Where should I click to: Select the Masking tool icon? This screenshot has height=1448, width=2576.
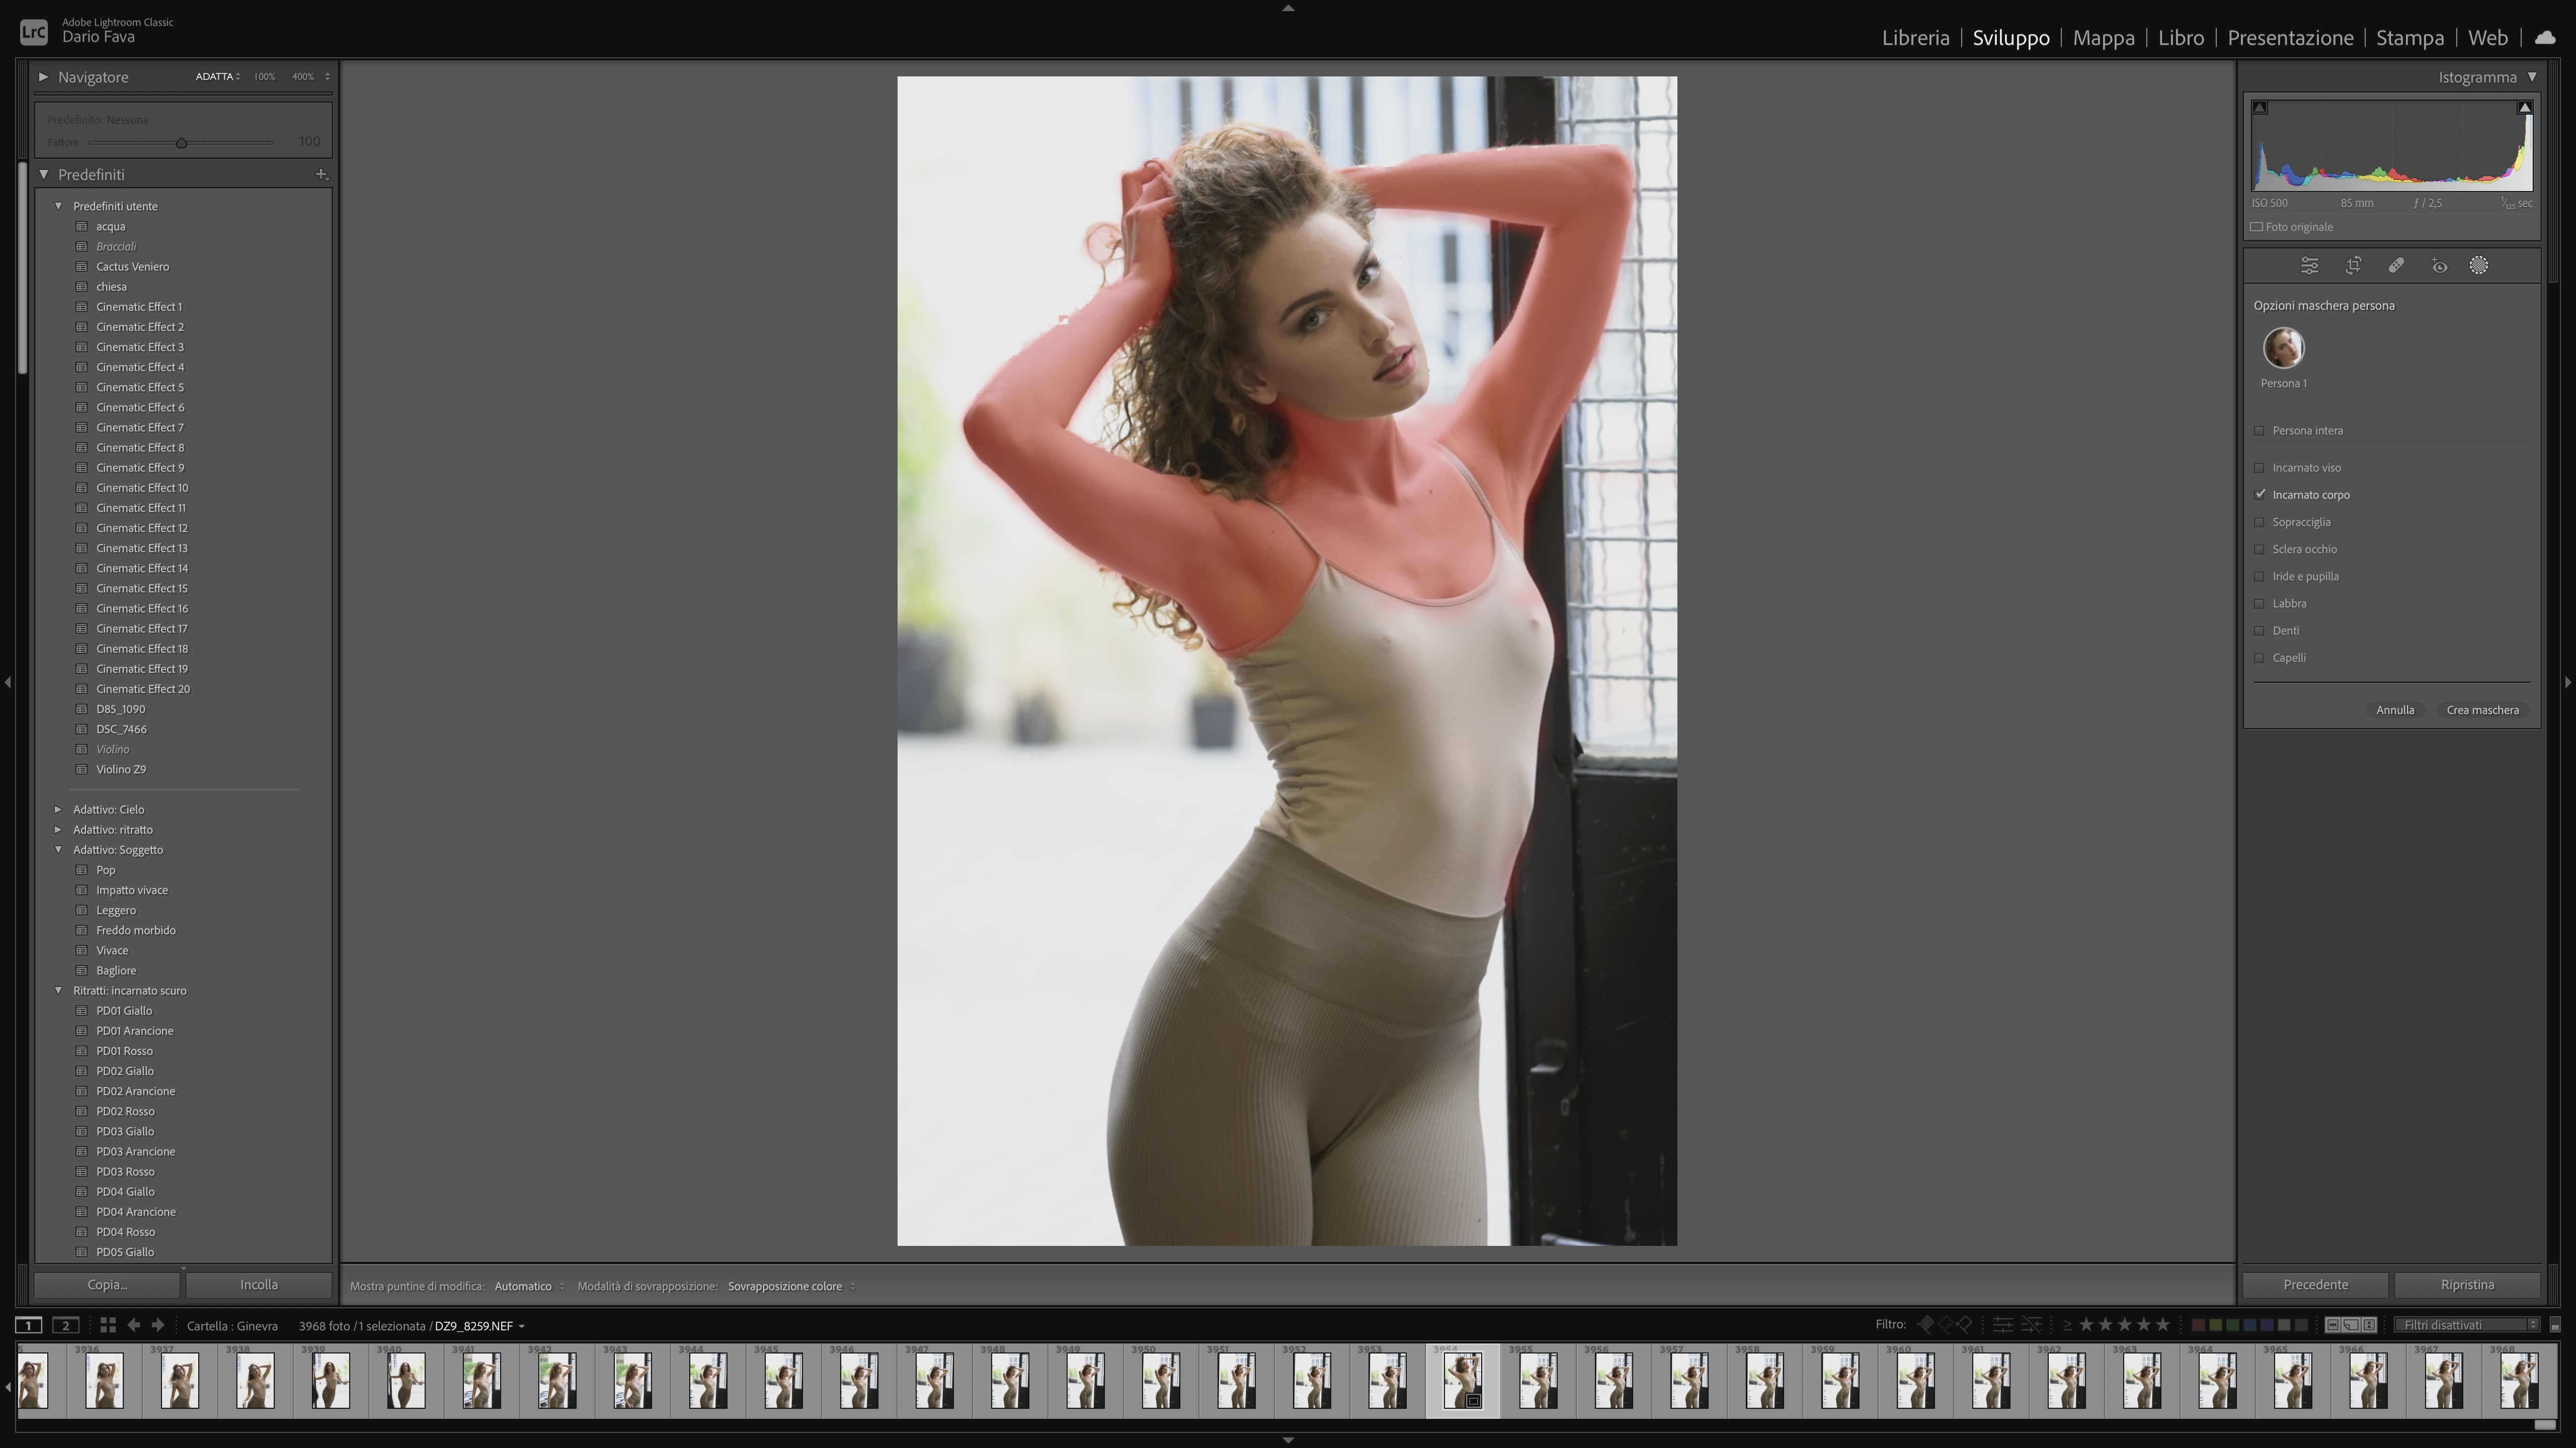pos(2478,266)
